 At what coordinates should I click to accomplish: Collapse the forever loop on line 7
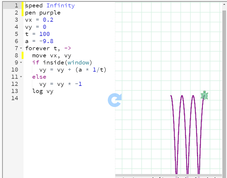pos(21,48)
